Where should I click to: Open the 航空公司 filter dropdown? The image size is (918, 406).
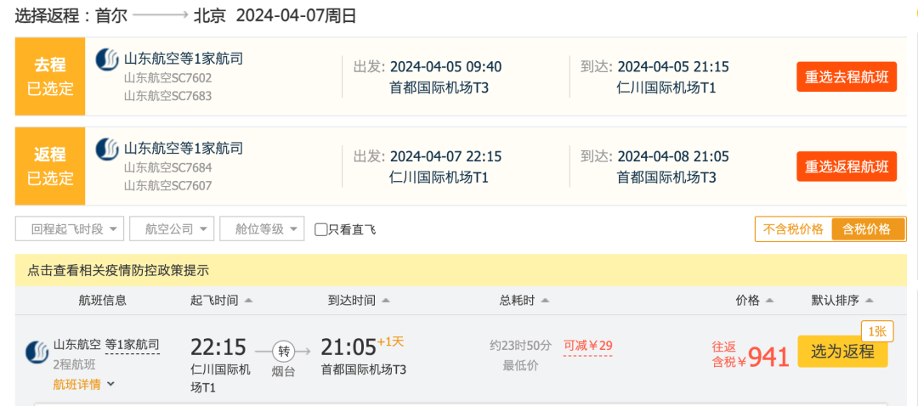click(x=172, y=229)
